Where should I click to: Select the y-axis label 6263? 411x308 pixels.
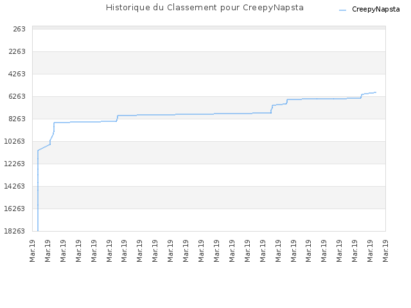pos(17,96)
